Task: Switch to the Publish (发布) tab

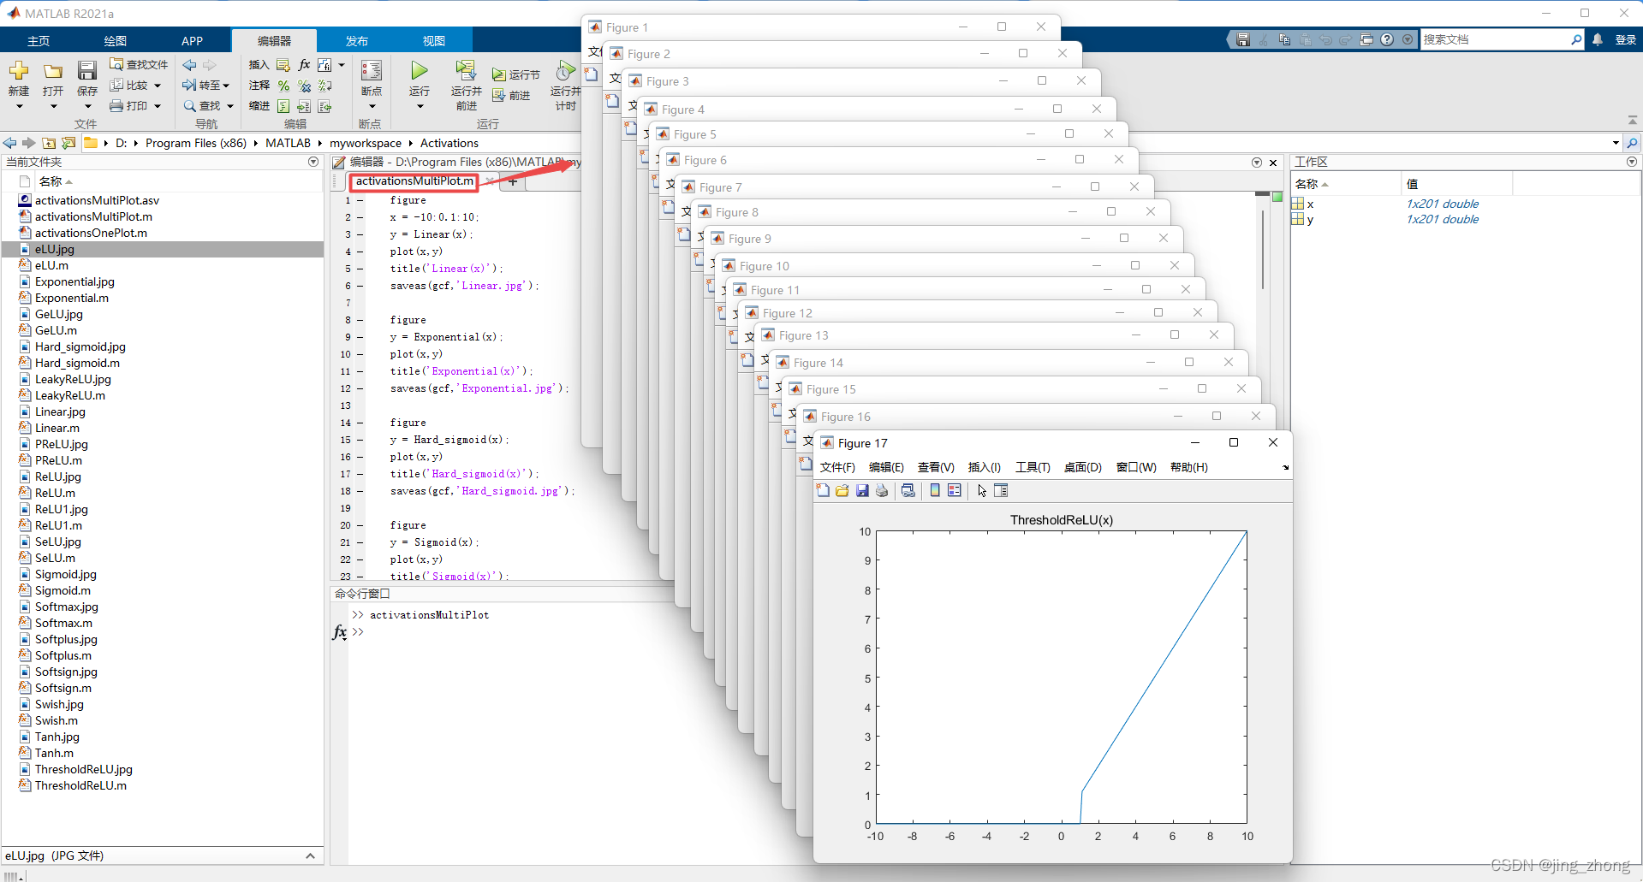Action: point(357,40)
